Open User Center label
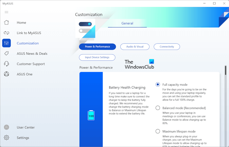 26,127
